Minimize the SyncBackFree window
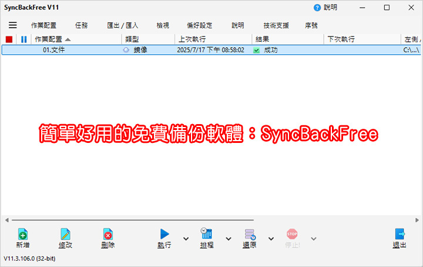Screen dimensions: 423x267 tap(362, 8)
